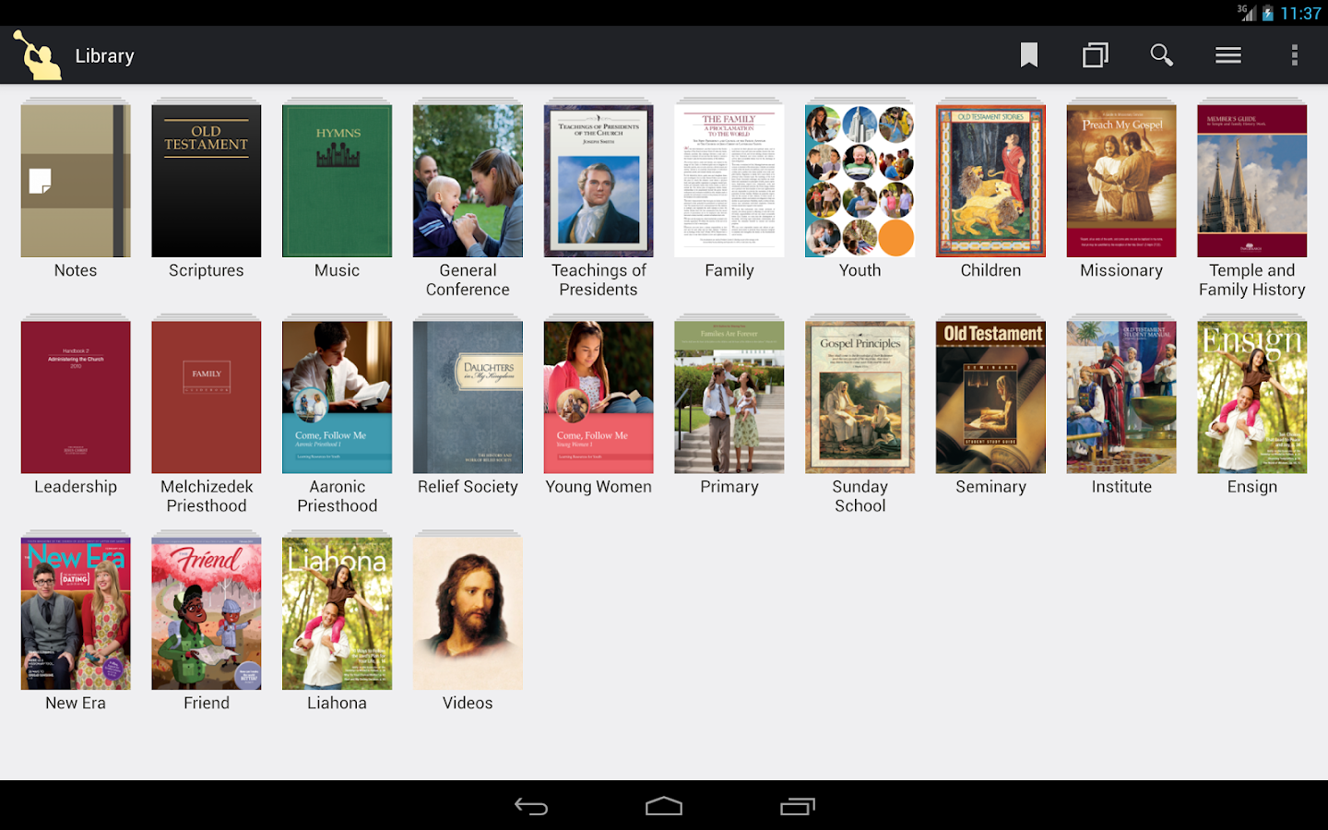Click the "Youth" label
Viewport: 1328px width, 830px height.
coord(860,270)
